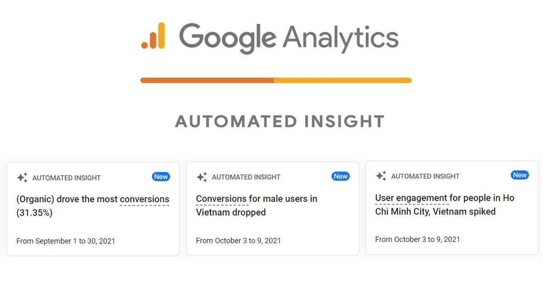The width and height of the screenshot is (543, 284).
Task: Click sparkle icon on Ho Chi Minh card
Action: [381, 176]
